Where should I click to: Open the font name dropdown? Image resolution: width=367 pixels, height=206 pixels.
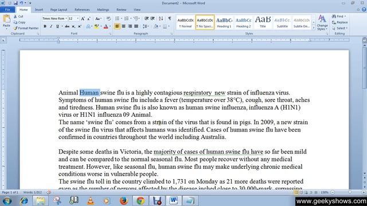pyautogui.click(x=66, y=18)
